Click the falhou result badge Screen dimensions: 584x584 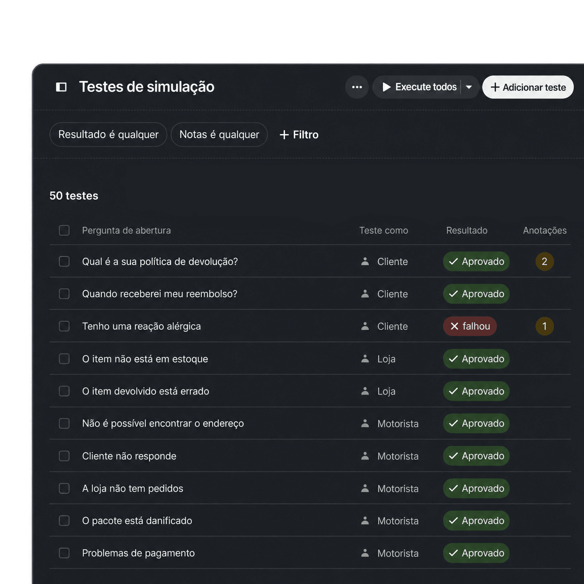[470, 326]
